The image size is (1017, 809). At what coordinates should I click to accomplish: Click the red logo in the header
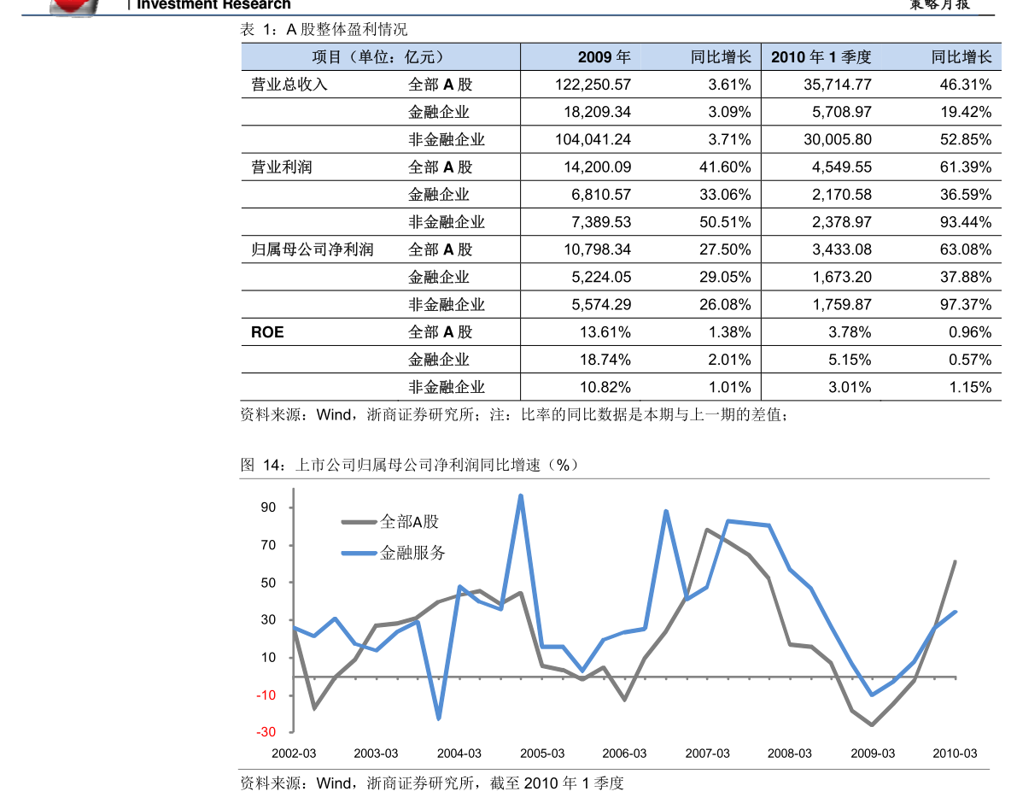pos(74,7)
